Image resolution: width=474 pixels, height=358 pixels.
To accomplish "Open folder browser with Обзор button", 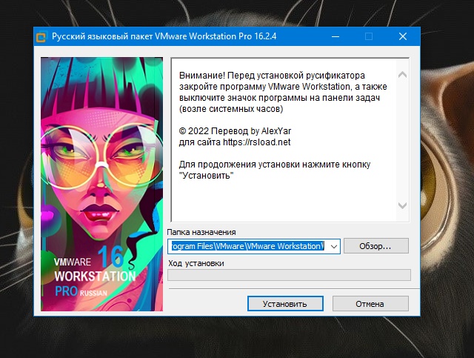I will [x=376, y=246].
